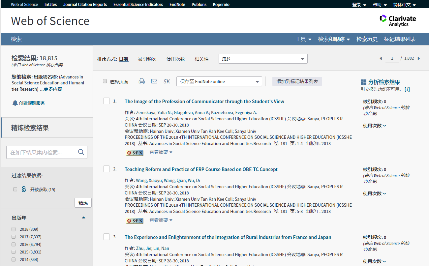This screenshot has width=429, height=266.
Task: Click the 分析检索结果 link
Action: [x=384, y=82]
